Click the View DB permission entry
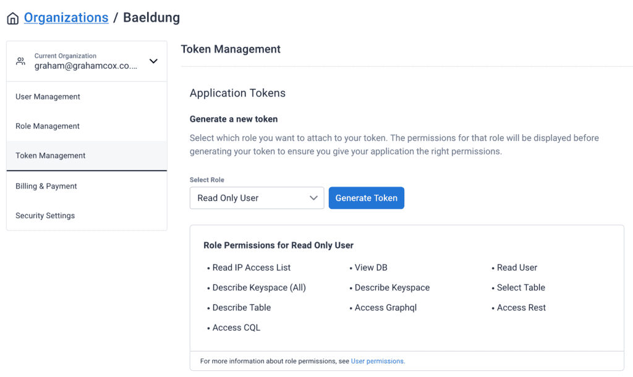 tap(371, 268)
